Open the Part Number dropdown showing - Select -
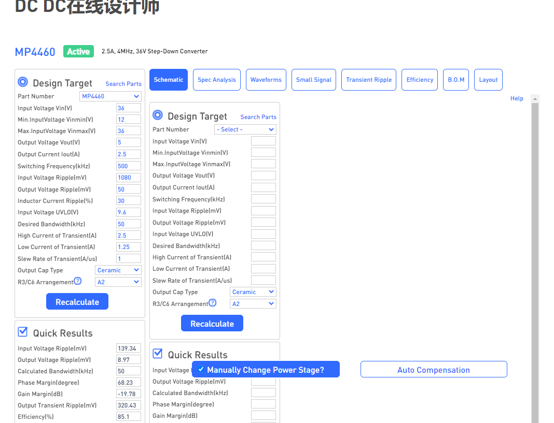The width and height of the screenshot is (554, 423). coord(245,129)
